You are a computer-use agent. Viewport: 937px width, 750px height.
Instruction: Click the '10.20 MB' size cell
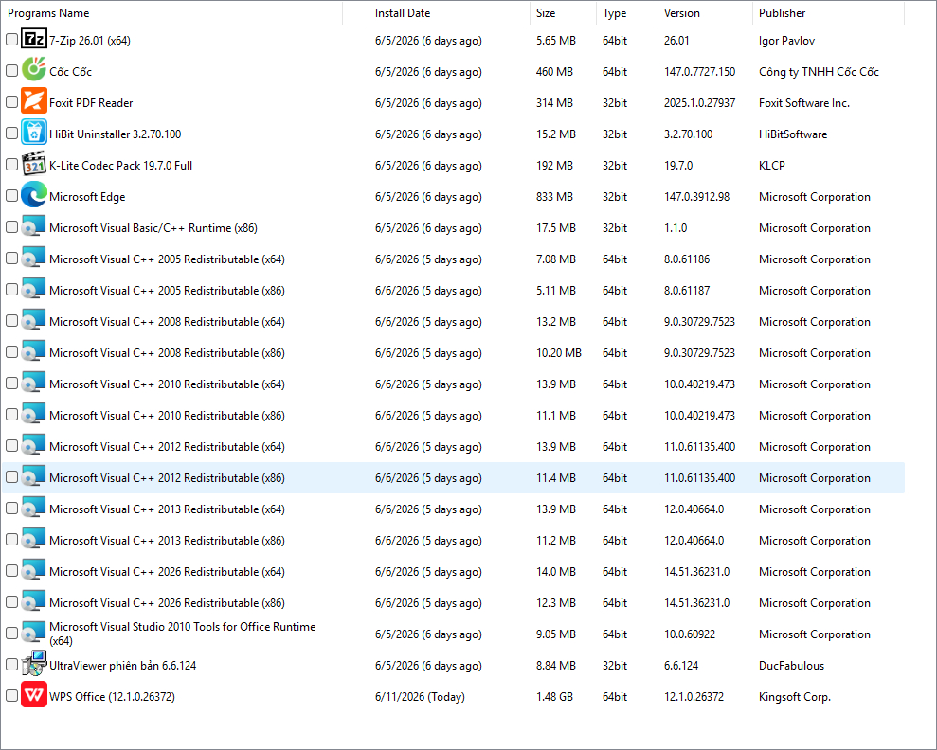[558, 353]
